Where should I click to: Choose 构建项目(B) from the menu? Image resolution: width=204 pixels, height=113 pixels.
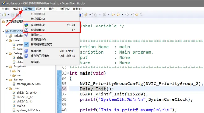[52, 30]
